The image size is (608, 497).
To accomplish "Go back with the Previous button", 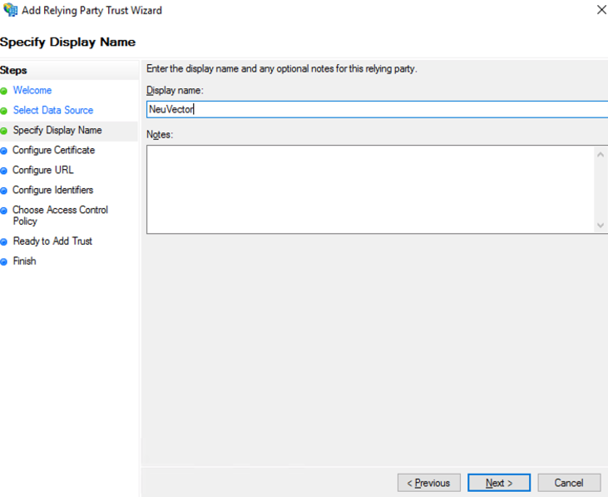I will click(x=429, y=483).
